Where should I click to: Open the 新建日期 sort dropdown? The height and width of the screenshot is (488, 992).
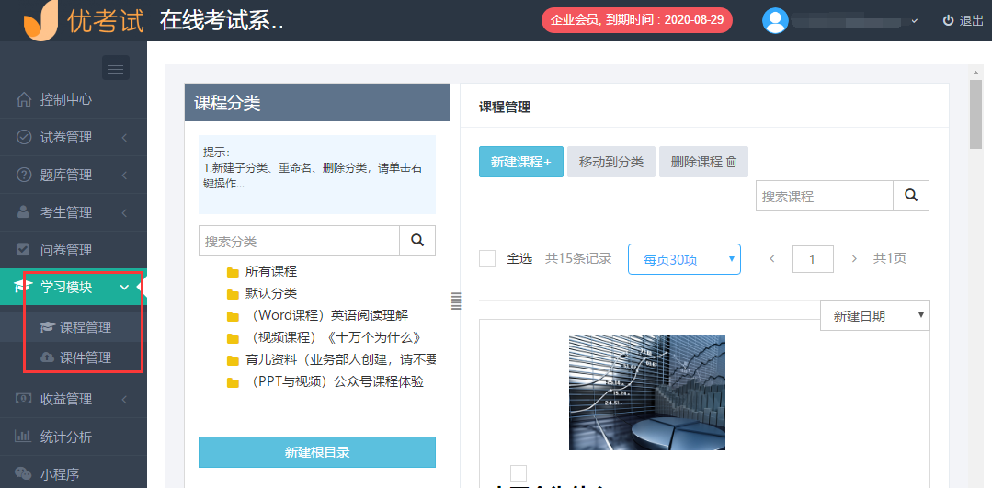click(x=875, y=315)
